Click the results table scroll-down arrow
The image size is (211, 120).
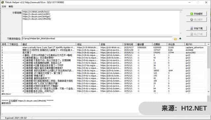(x=208, y=91)
